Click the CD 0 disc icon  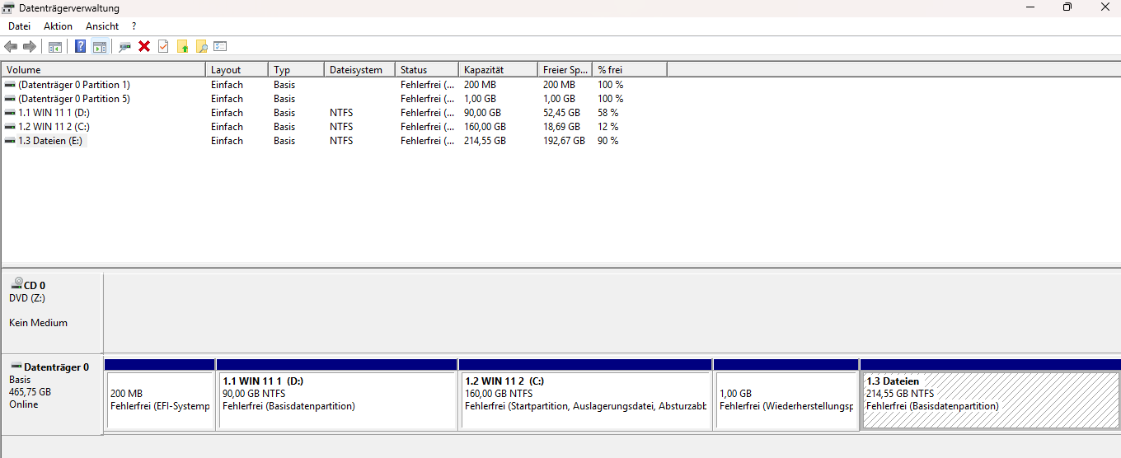click(17, 283)
